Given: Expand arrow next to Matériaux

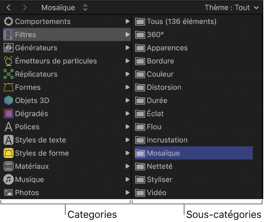Looking at the screenshot, I should click(x=128, y=166).
